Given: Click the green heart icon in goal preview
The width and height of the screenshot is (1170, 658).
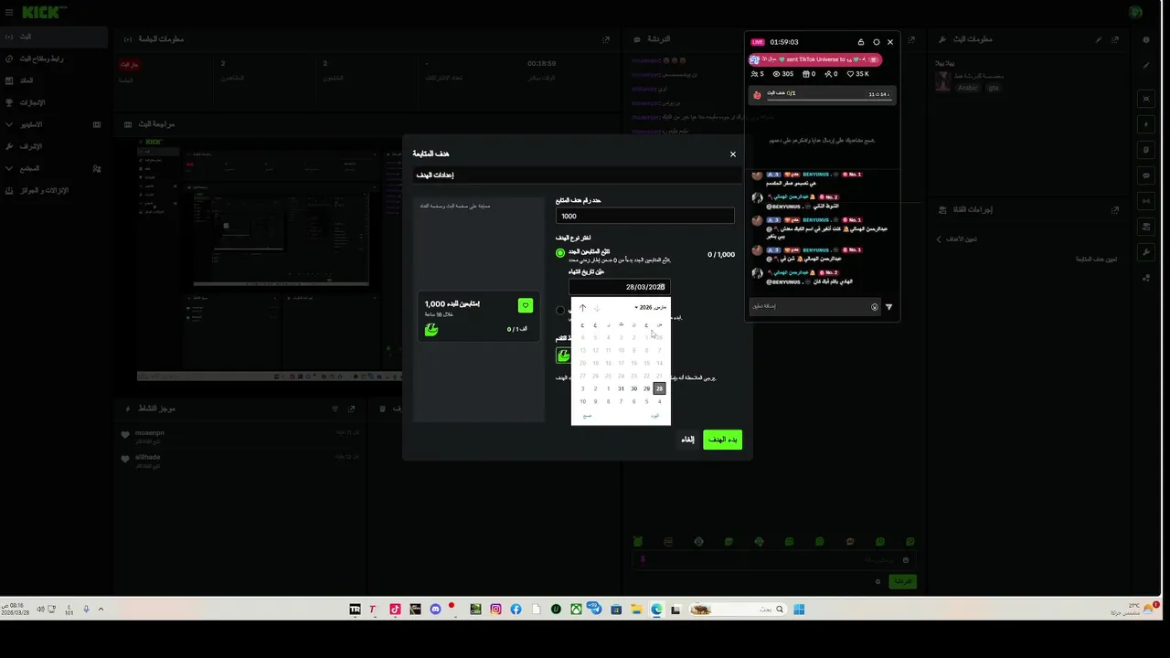Looking at the screenshot, I should tap(525, 305).
